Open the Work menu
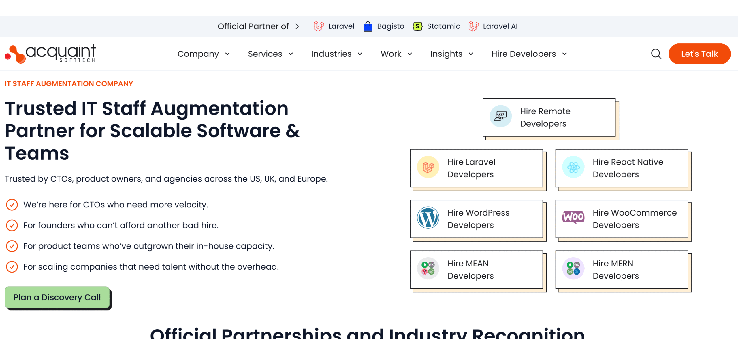Screen dimensions: 738x339 pos(391,54)
